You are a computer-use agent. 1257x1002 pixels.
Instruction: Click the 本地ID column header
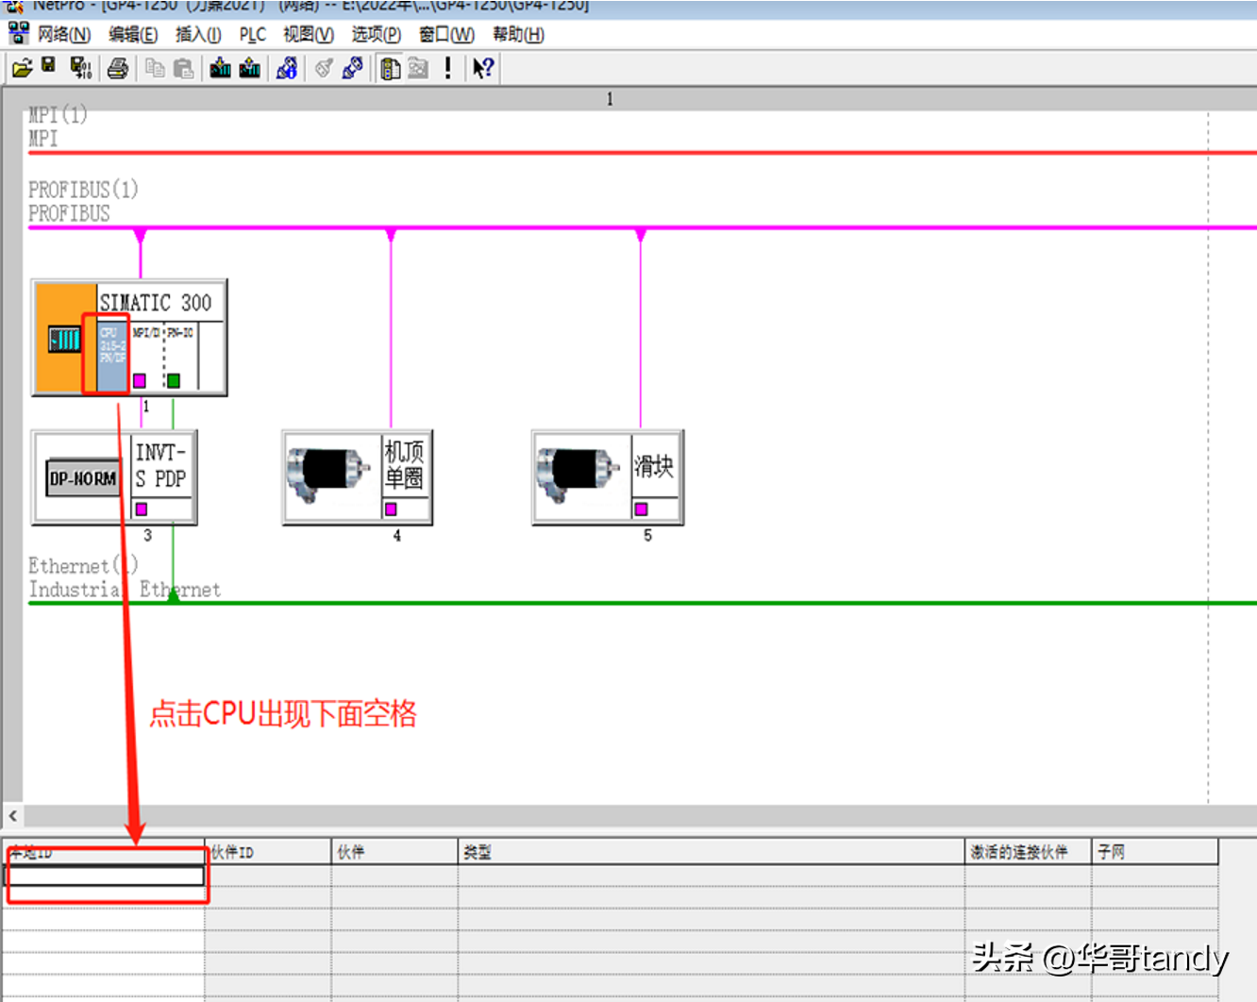click(x=104, y=852)
